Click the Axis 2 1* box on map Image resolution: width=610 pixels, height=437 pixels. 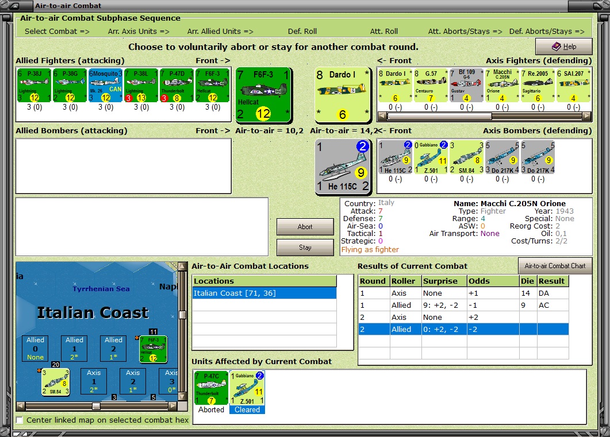[133, 381]
